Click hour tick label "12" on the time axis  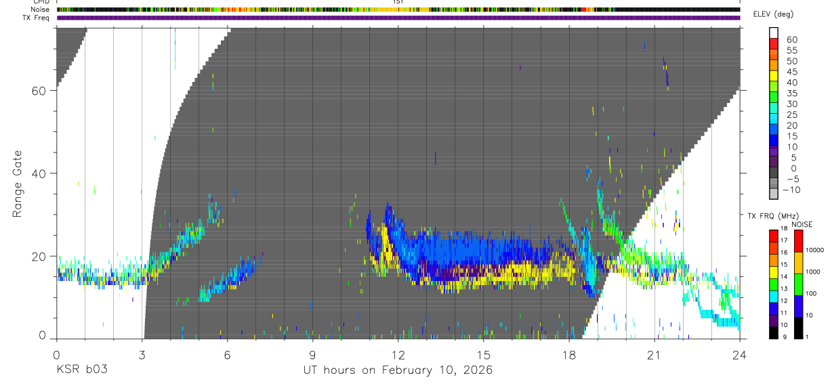(x=398, y=355)
